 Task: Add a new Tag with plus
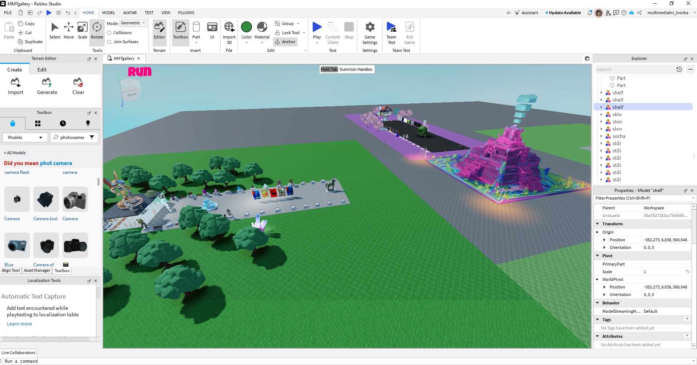click(687, 319)
